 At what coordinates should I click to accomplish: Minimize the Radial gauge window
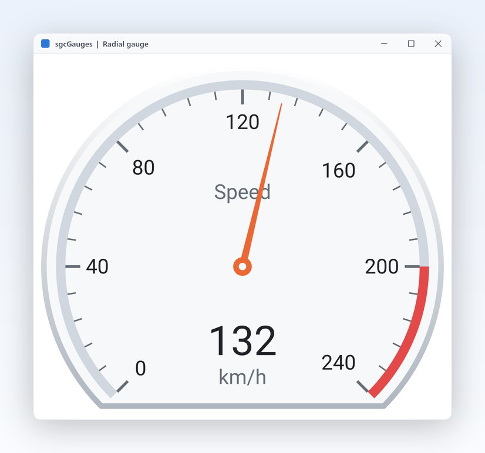click(384, 43)
